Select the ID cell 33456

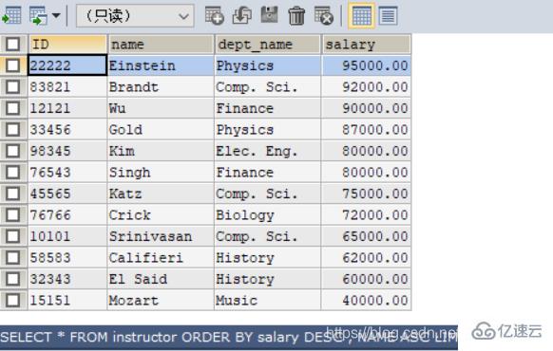67,130
